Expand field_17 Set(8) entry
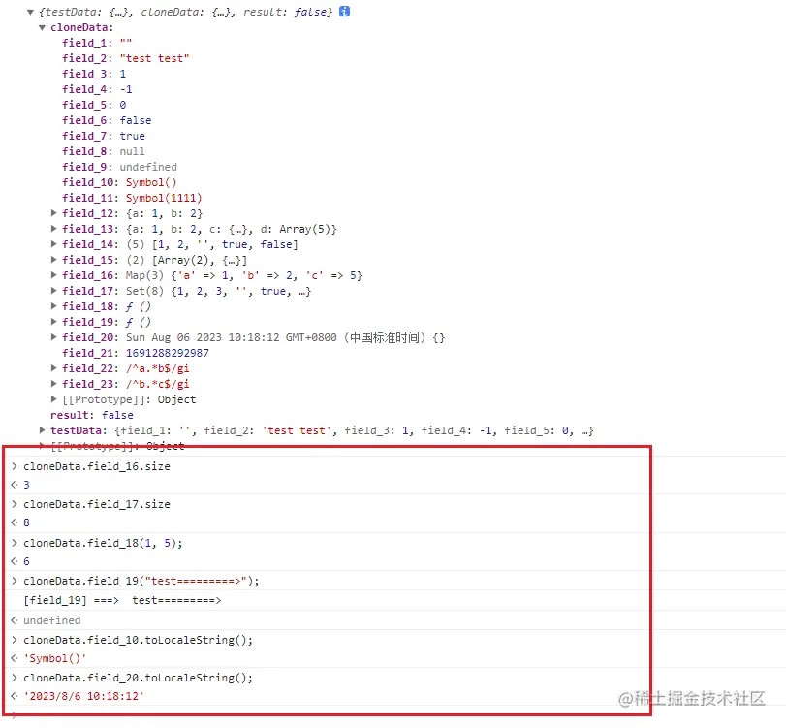 (x=53, y=290)
